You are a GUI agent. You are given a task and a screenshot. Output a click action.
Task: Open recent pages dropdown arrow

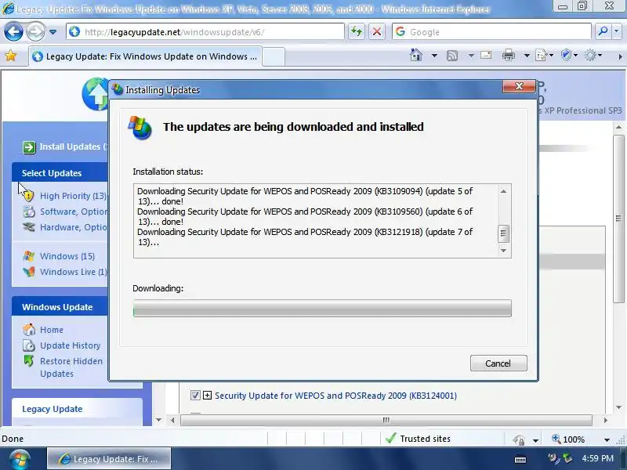tap(53, 32)
